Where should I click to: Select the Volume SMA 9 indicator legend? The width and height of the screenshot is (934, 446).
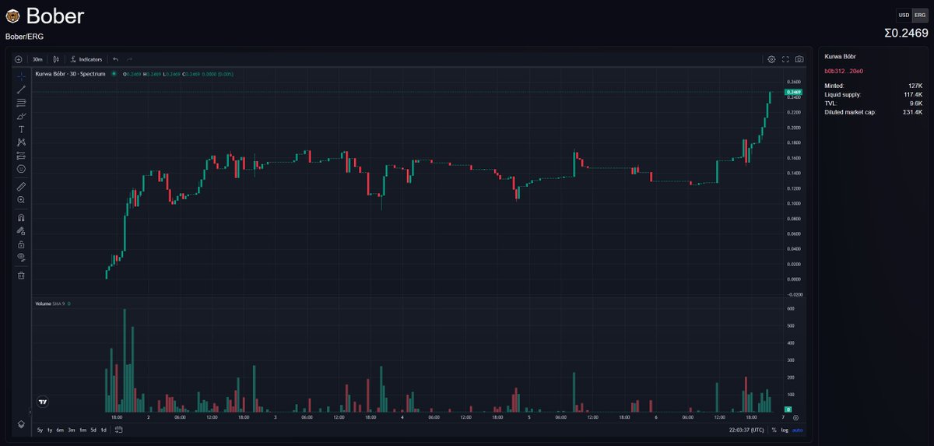point(53,304)
